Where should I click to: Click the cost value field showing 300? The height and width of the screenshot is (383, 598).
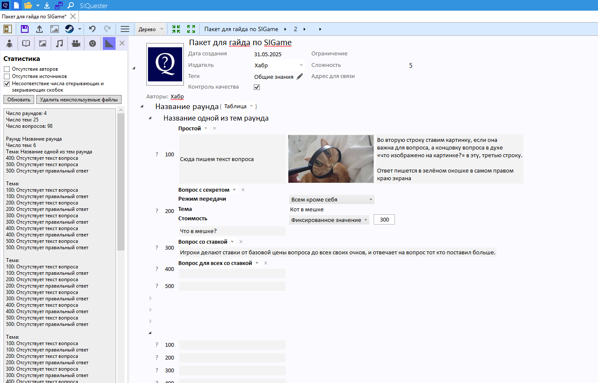pos(384,219)
